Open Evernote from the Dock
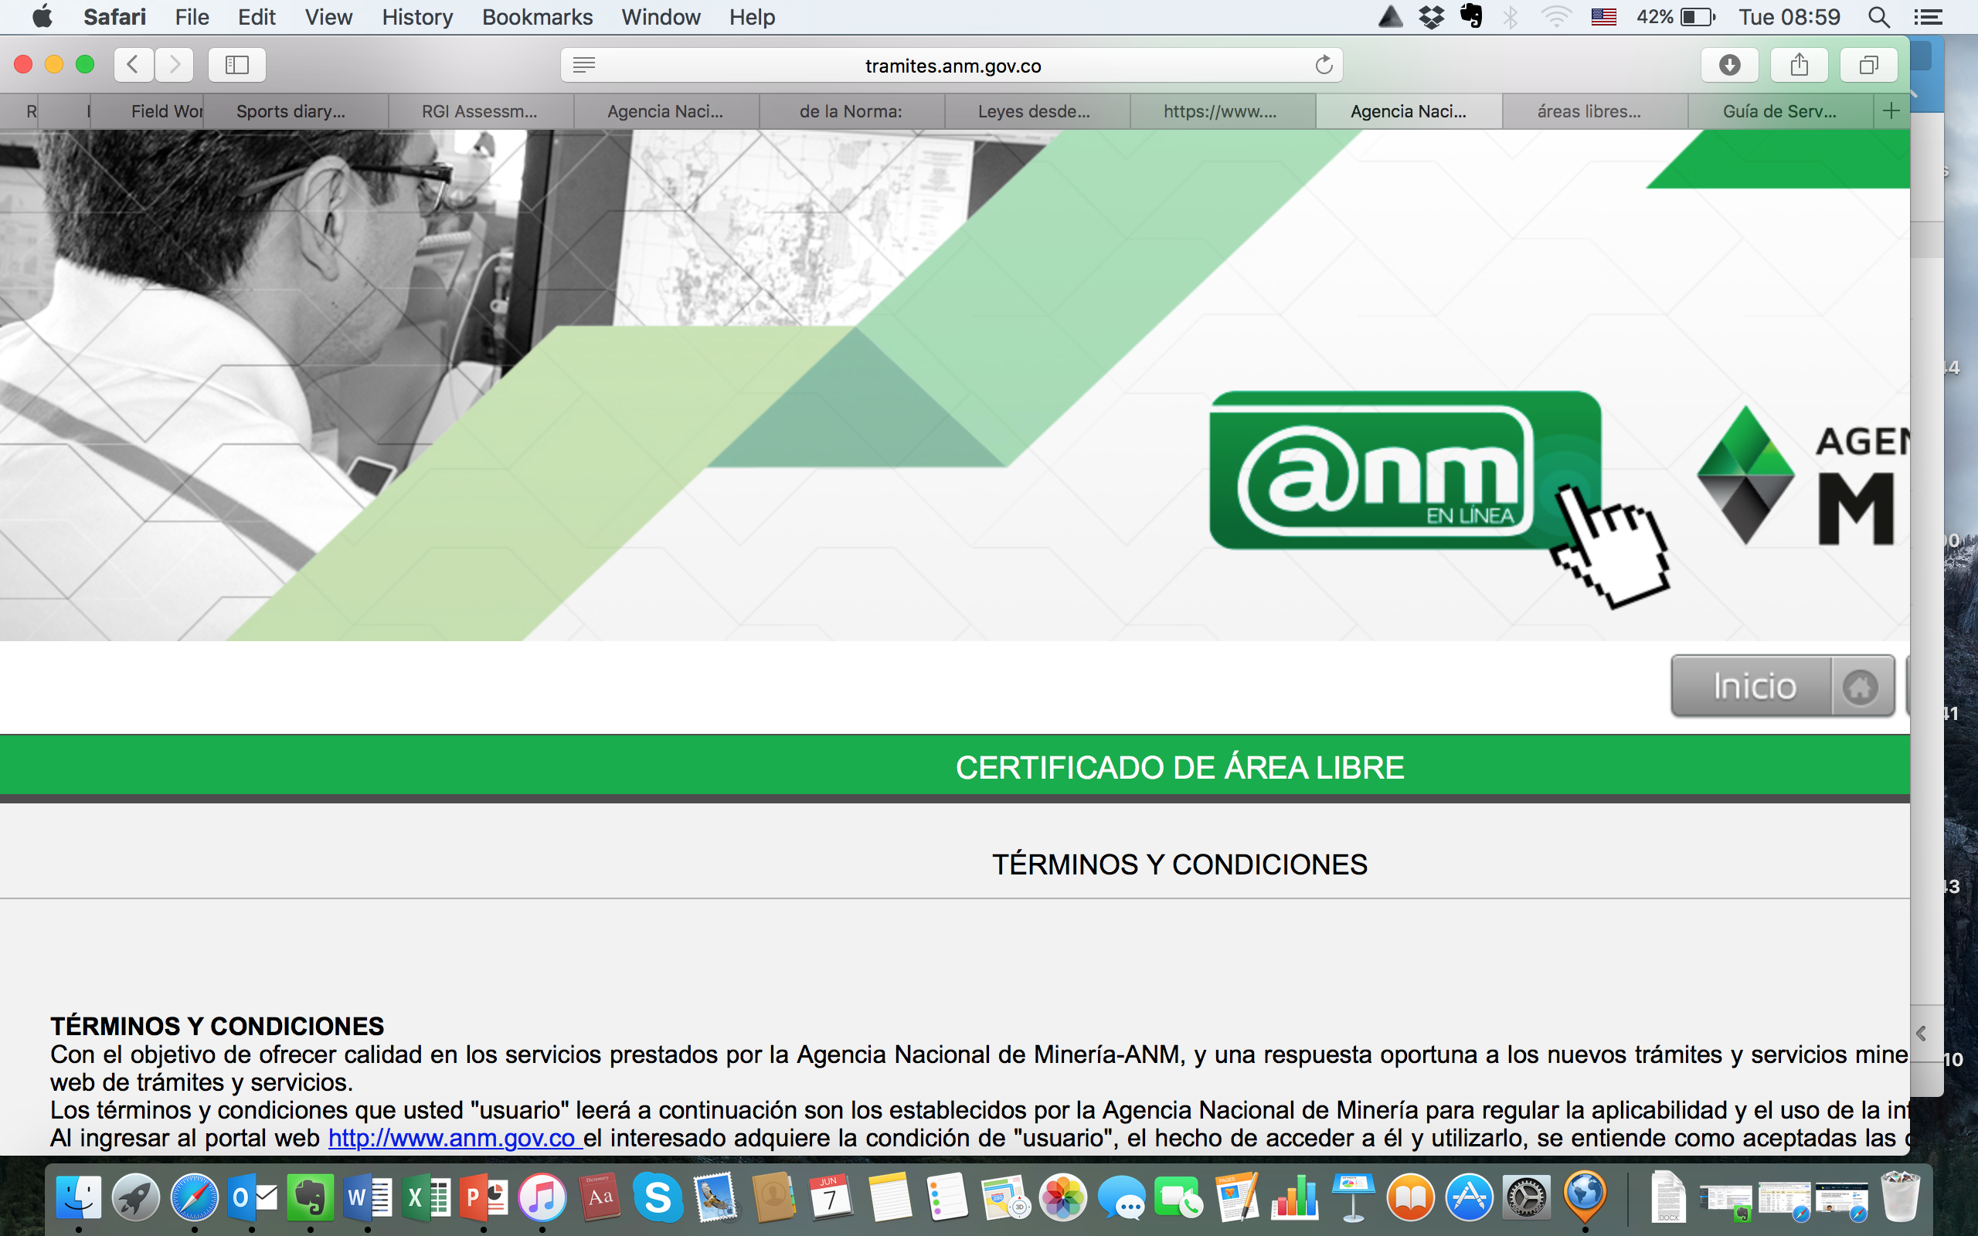This screenshot has width=1978, height=1236. (310, 1197)
